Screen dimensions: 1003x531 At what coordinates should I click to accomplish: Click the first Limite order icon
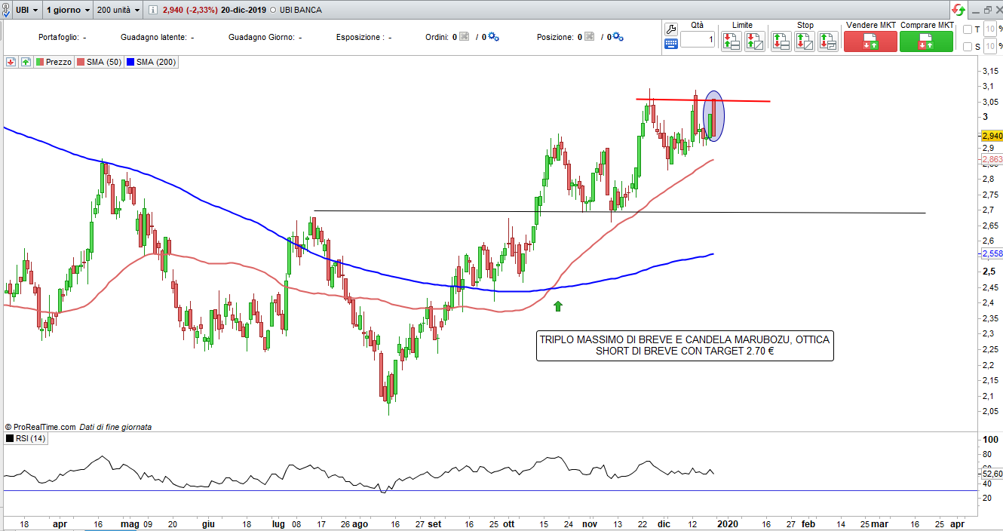tap(731, 41)
